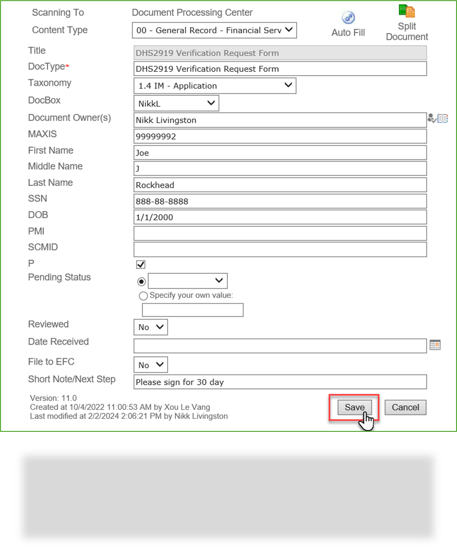This screenshot has height=550, width=457.
Task: Click the empty PMI input field
Action: [280, 233]
